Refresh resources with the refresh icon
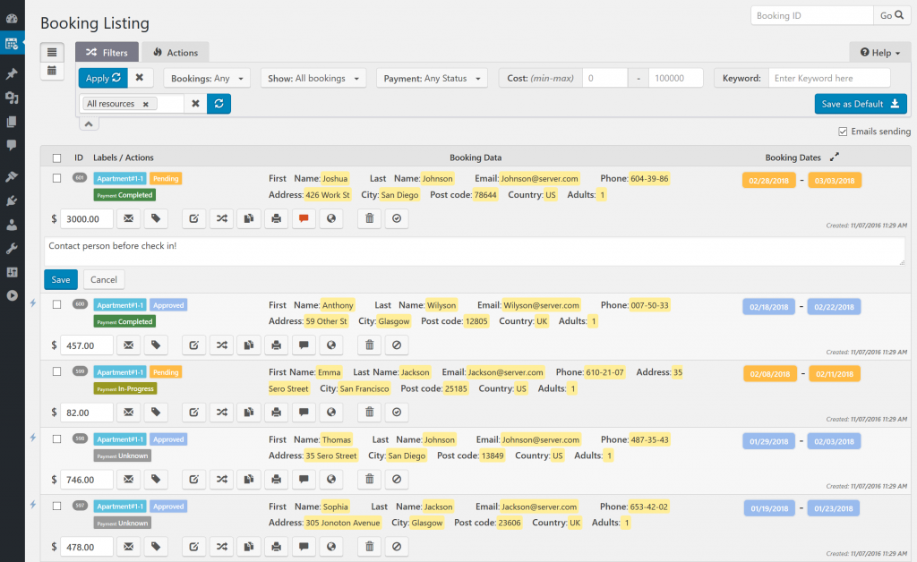 pyautogui.click(x=218, y=104)
